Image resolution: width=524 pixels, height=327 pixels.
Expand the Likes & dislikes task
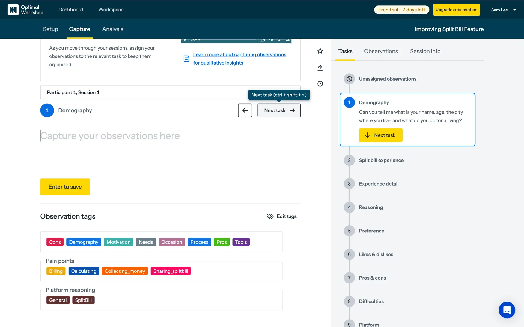click(x=376, y=254)
